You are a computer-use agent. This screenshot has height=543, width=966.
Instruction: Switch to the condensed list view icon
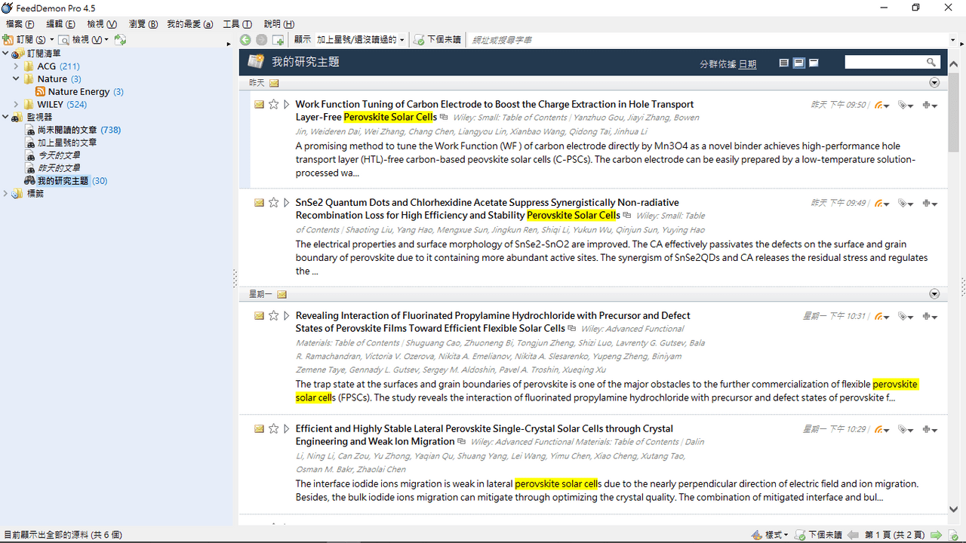pos(784,63)
